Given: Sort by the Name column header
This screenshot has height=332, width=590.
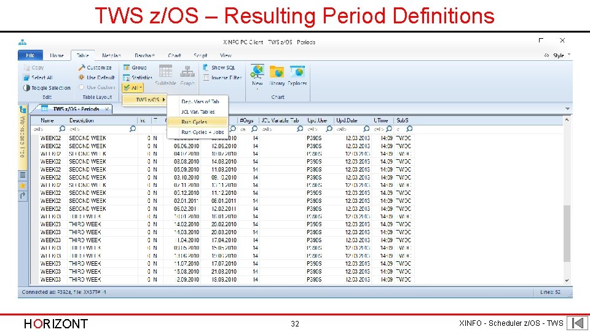Looking at the screenshot, I should pyautogui.click(x=47, y=121).
